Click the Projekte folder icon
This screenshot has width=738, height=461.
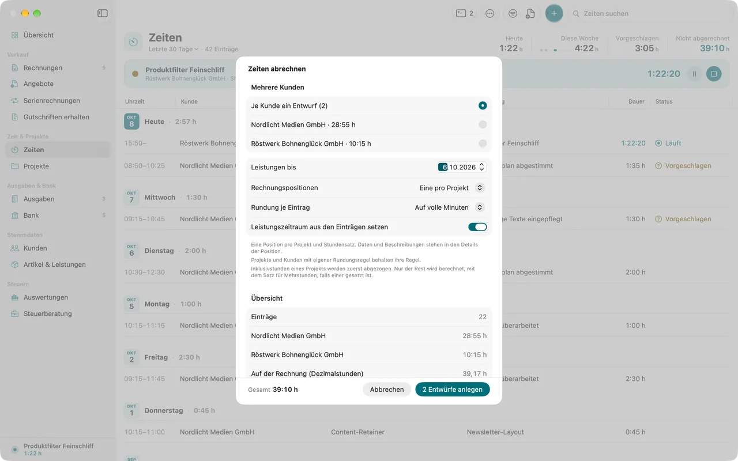[15, 167]
